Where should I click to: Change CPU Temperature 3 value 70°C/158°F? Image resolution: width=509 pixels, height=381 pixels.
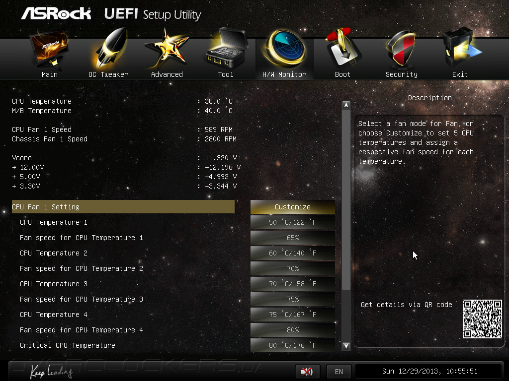(292, 284)
